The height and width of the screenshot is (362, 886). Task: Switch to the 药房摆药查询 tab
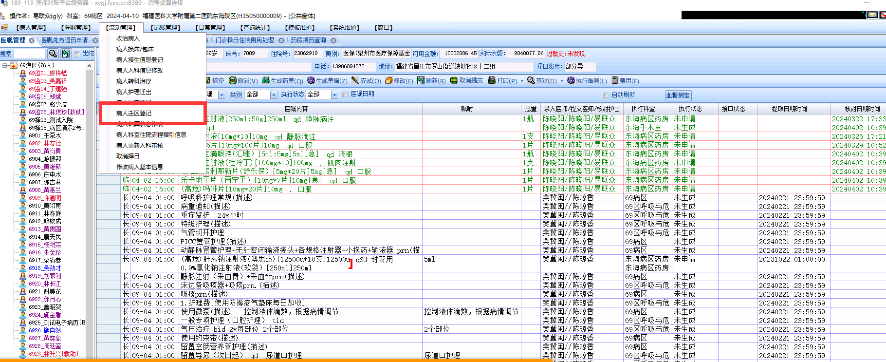(309, 40)
